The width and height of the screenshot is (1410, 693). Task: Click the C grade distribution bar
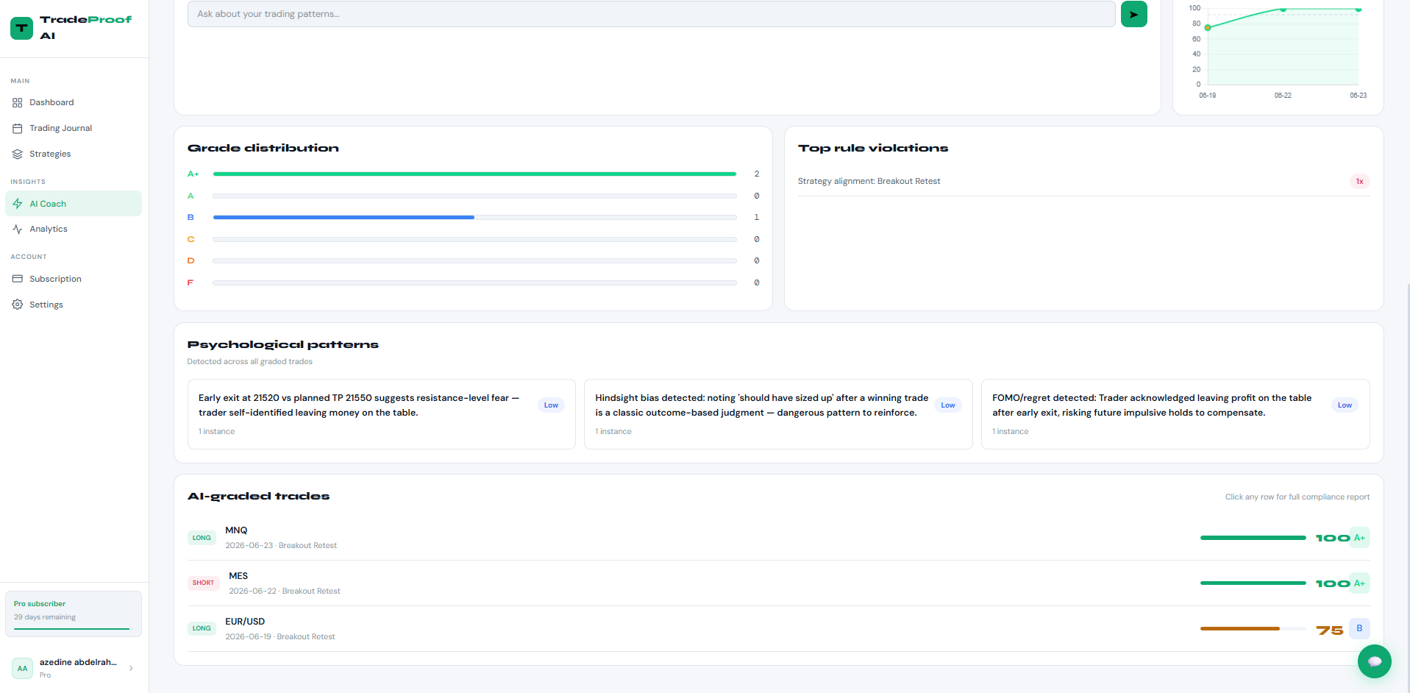474,240
